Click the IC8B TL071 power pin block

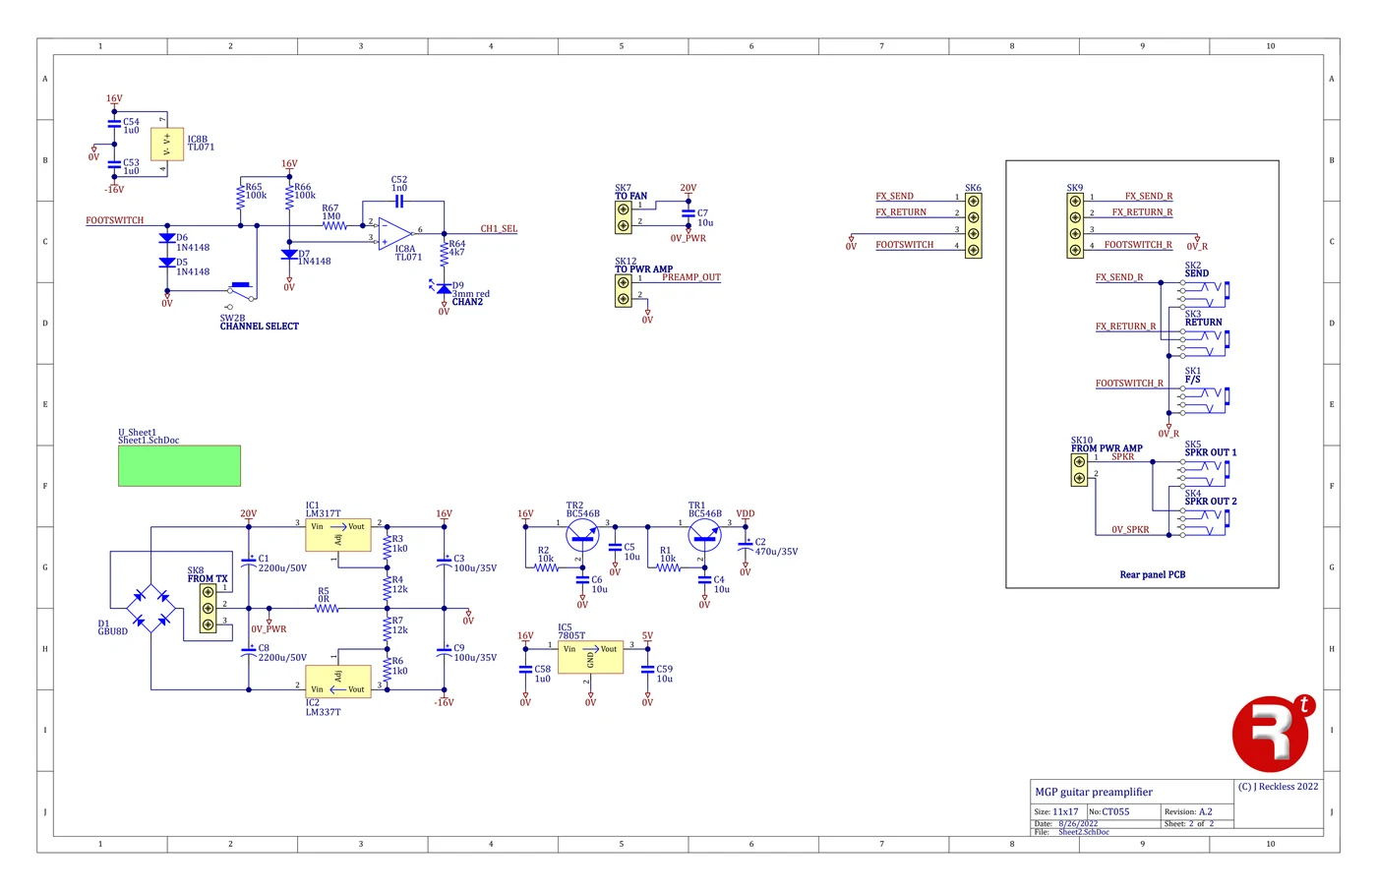(167, 144)
